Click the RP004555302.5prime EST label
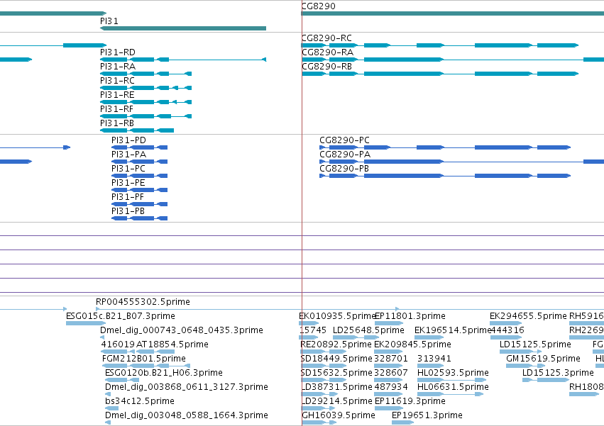 [x=143, y=302]
